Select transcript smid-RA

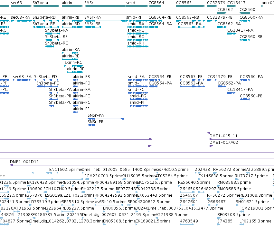pyautogui.click(x=136, y=24)
